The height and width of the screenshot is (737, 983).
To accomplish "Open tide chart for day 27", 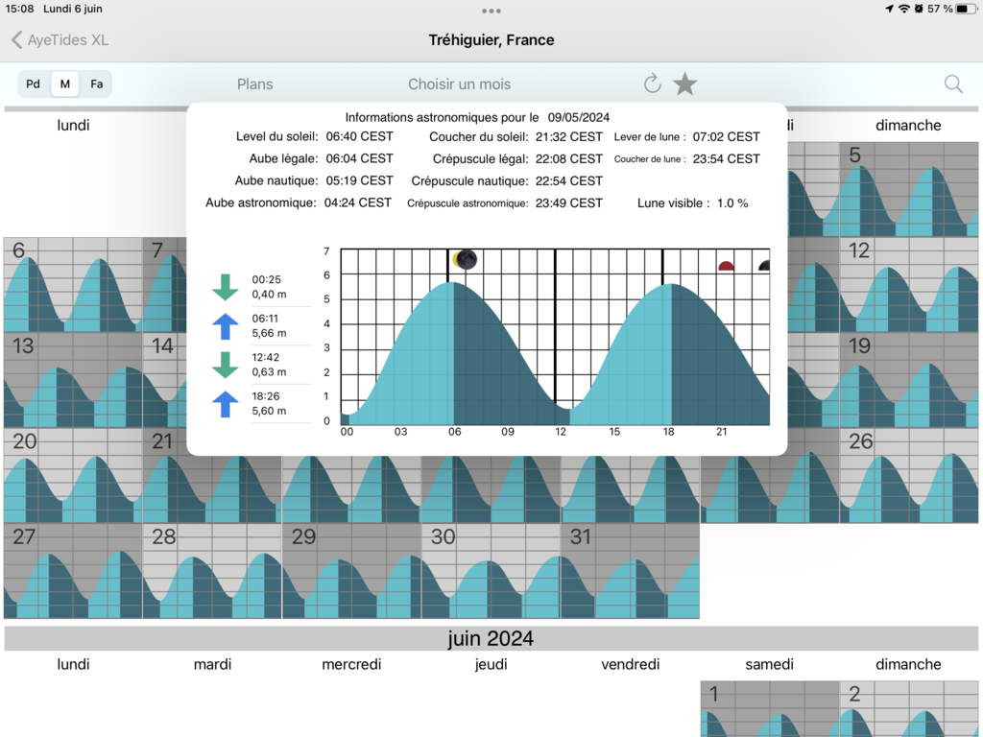I will [73, 571].
